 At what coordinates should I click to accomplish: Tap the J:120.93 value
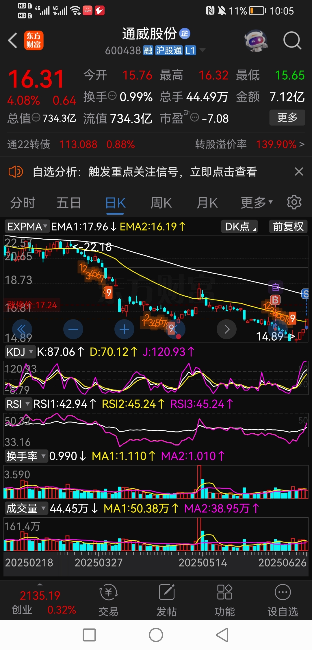click(x=169, y=352)
